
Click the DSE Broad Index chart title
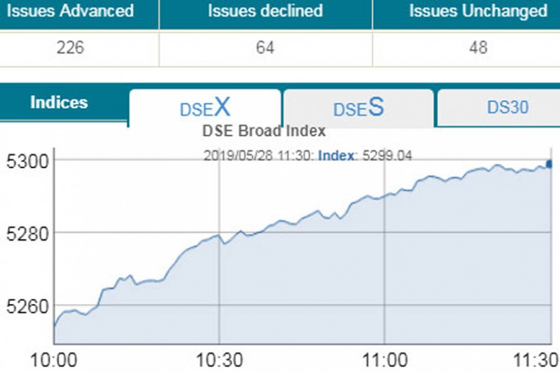[264, 131]
